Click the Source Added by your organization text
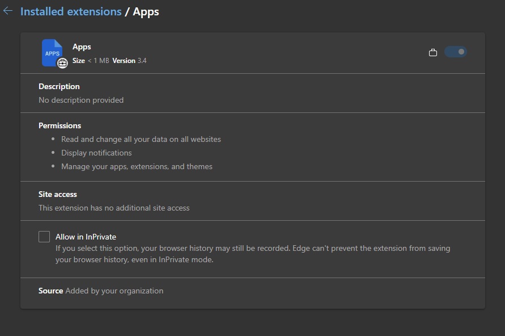Viewport: 505px width, 336px height. click(101, 291)
